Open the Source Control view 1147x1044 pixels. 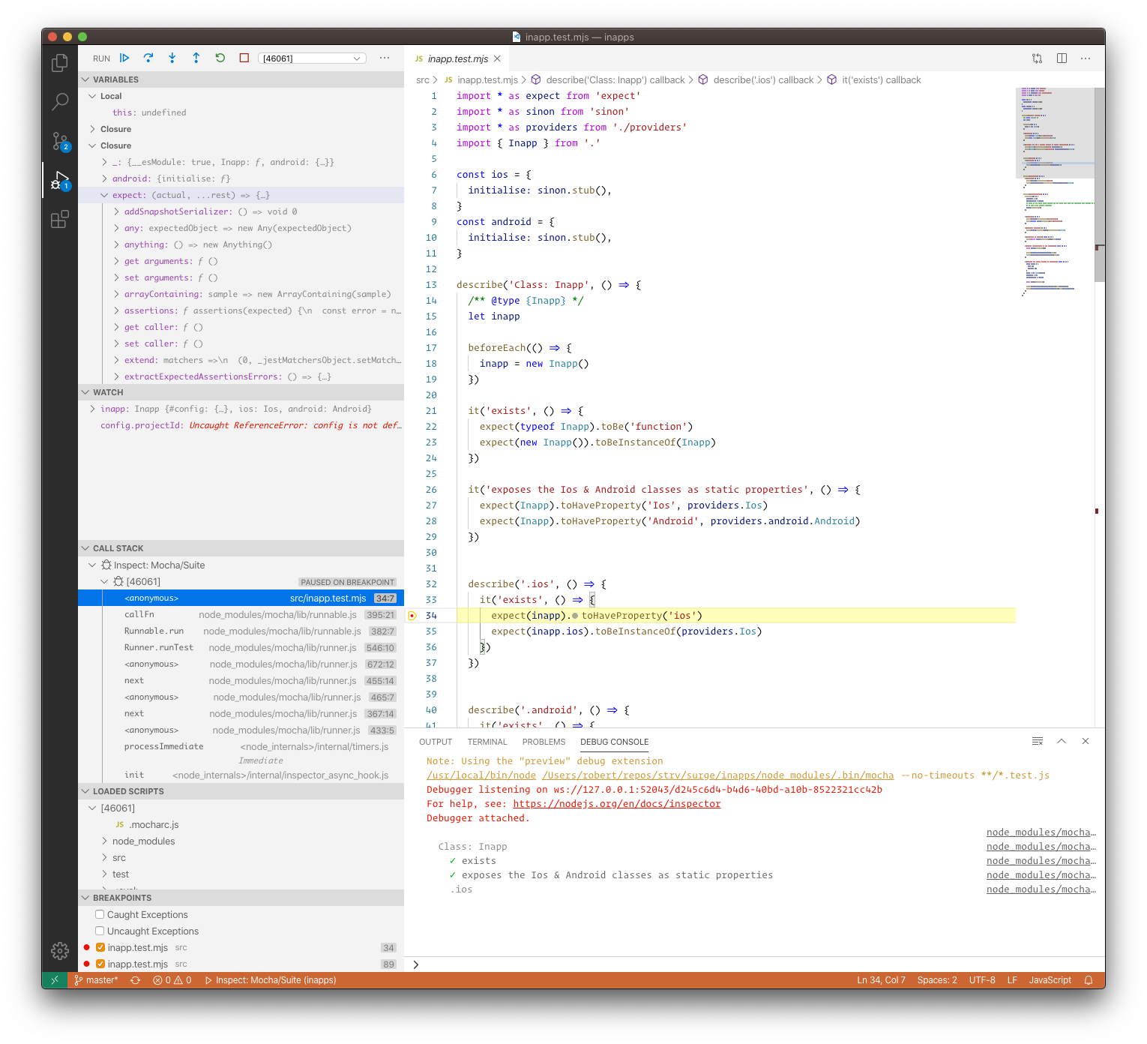coord(60,141)
